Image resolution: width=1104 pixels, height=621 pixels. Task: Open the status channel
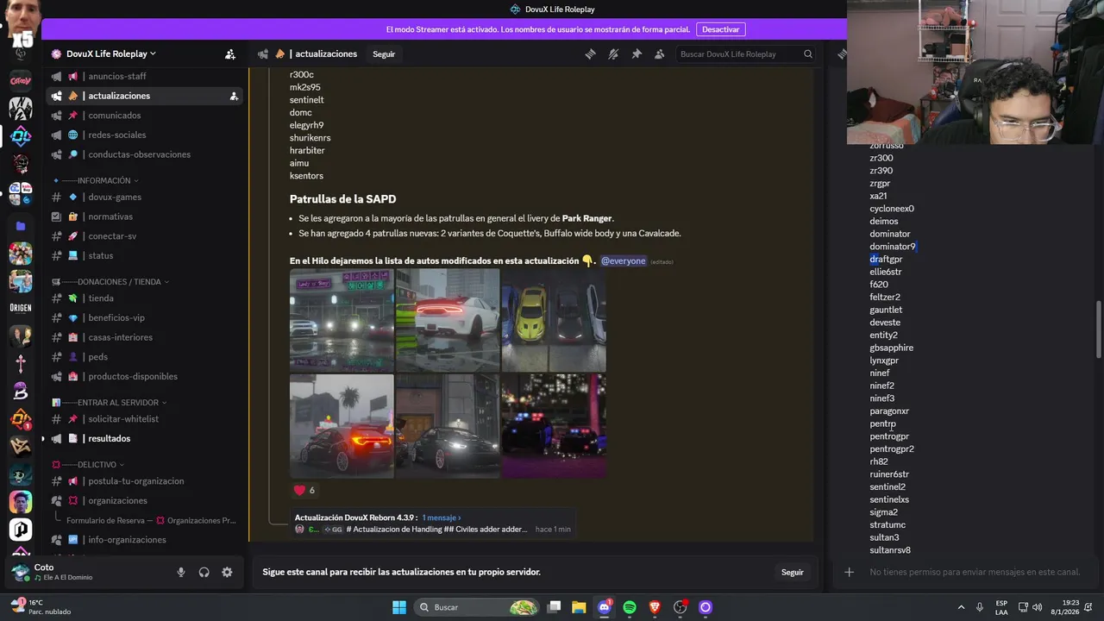click(x=100, y=255)
